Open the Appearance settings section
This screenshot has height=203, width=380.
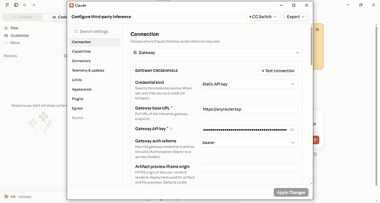pos(95,89)
